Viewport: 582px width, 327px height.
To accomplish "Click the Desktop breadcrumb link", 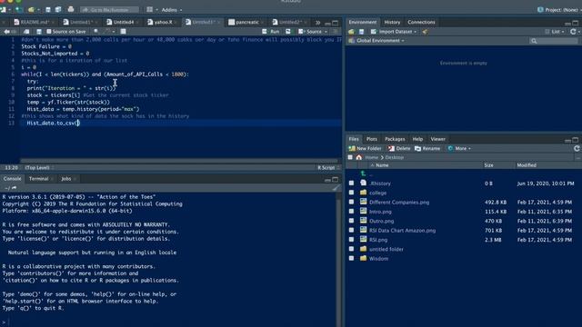I will pos(394,157).
